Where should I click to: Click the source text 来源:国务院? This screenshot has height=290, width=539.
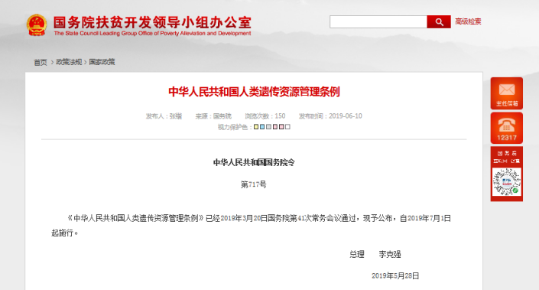click(213, 116)
